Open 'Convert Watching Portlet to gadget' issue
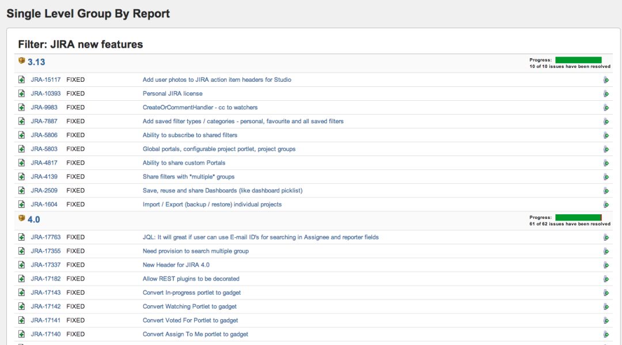 click(189, 306)
